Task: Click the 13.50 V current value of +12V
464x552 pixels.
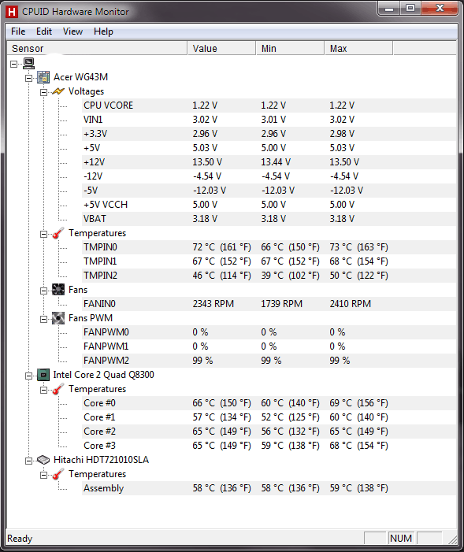Action: (x=207, y=162)
